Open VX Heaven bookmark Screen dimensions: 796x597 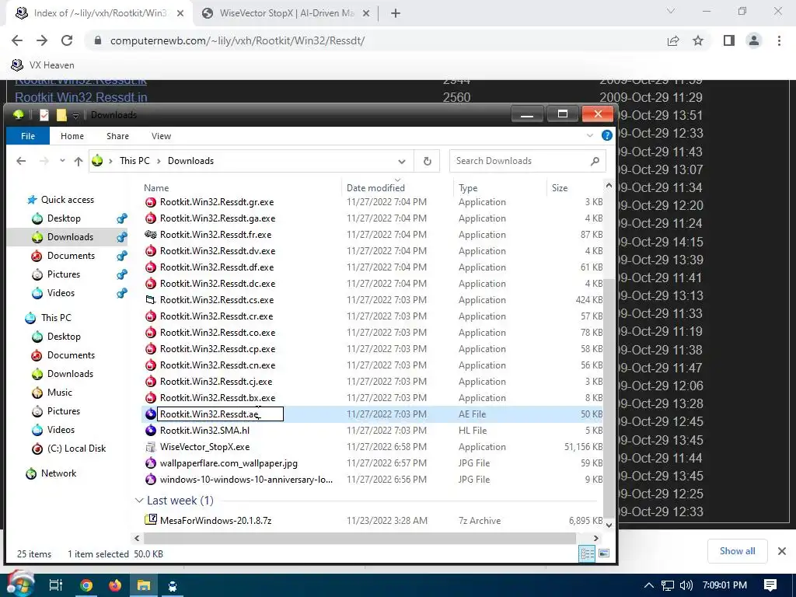43,65
